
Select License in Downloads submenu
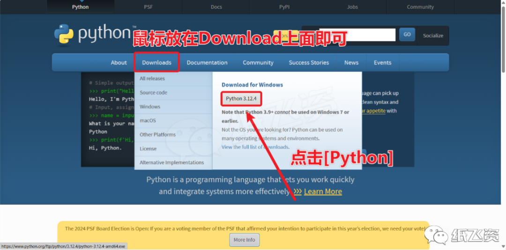[173, 149]
